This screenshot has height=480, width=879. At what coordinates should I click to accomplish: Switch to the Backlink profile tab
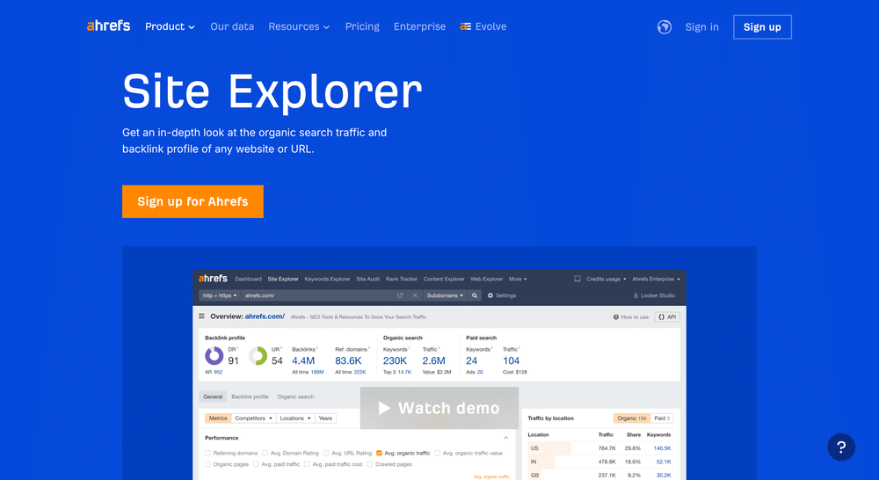(250, 396)
